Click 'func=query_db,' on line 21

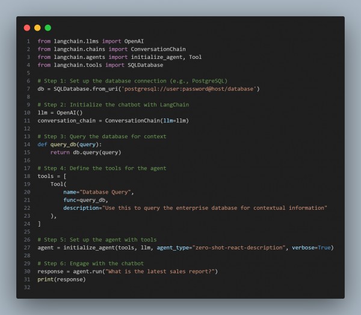tap(85, 200)
